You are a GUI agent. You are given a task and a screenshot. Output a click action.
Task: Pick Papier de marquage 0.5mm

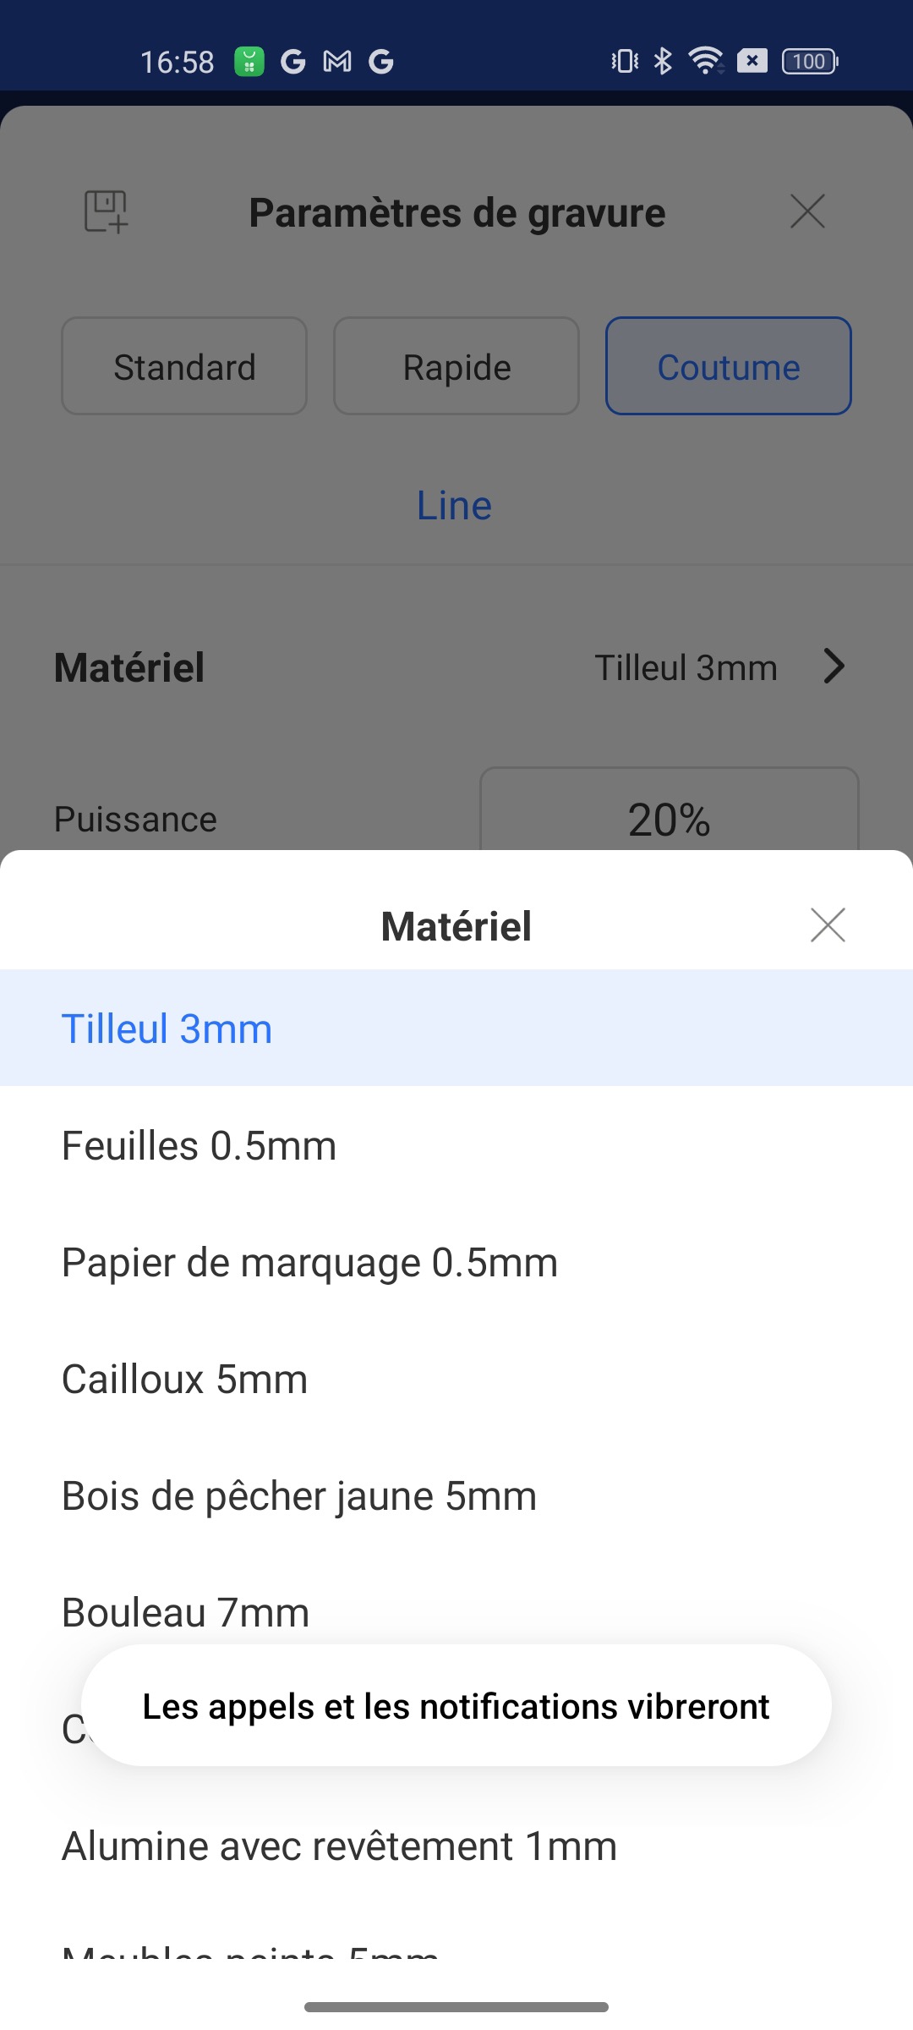click(309, 1263)
